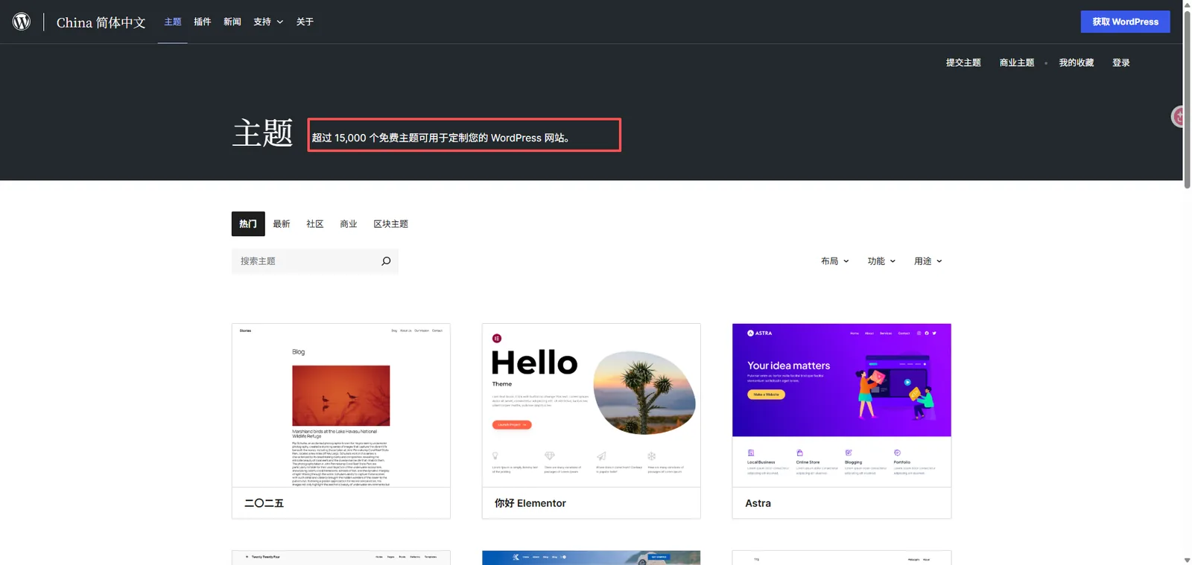Open the 提交主题 link
The width and height of the screenshot is (1192, 565).
pos(963,63)
